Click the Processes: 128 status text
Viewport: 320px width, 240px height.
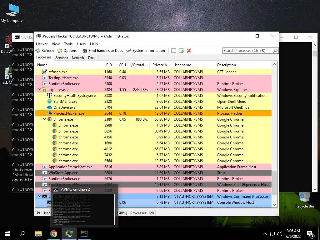[x=142, y=213]
